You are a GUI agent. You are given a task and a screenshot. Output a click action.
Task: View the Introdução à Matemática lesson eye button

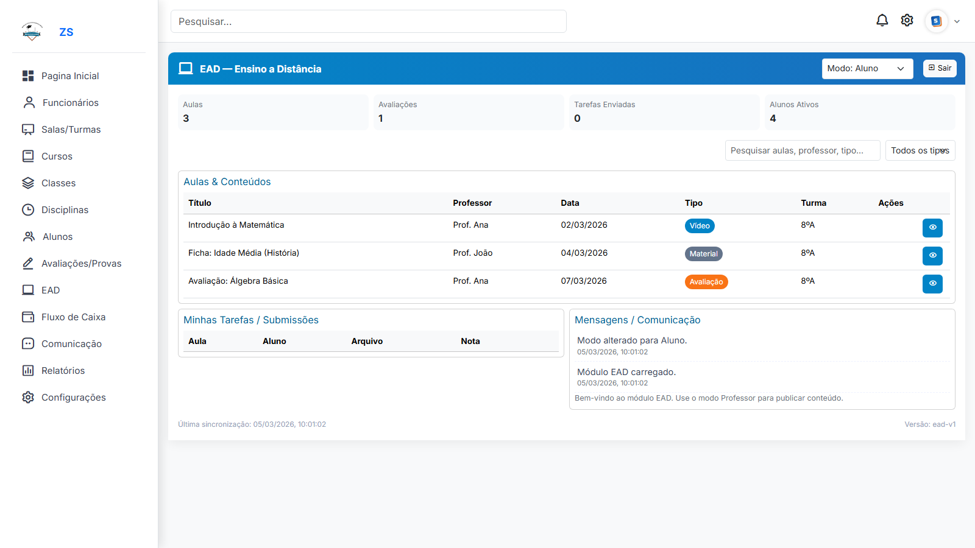pyautogui.click(x=932, y=228)
